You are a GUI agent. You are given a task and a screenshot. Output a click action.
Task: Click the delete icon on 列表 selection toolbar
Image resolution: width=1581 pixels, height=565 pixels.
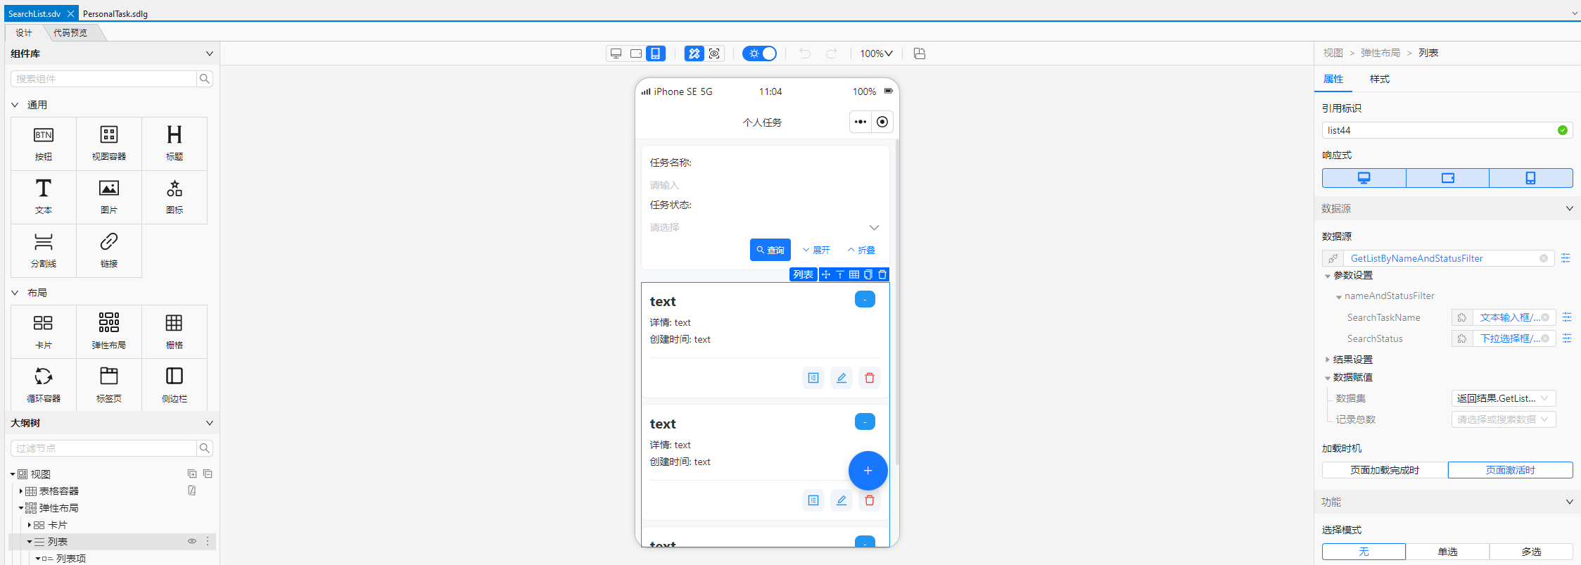(882, 274)
